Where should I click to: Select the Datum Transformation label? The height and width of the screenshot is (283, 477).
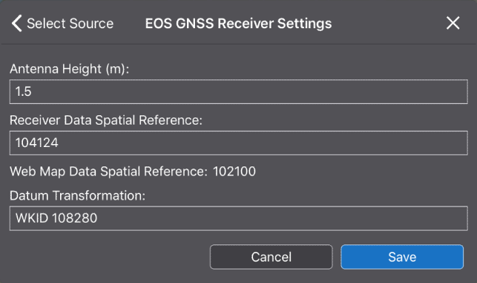tap(78, 195)
